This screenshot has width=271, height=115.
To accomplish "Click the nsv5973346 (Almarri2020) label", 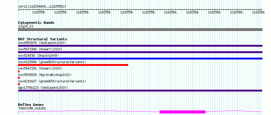I will [x=40, y=49].
